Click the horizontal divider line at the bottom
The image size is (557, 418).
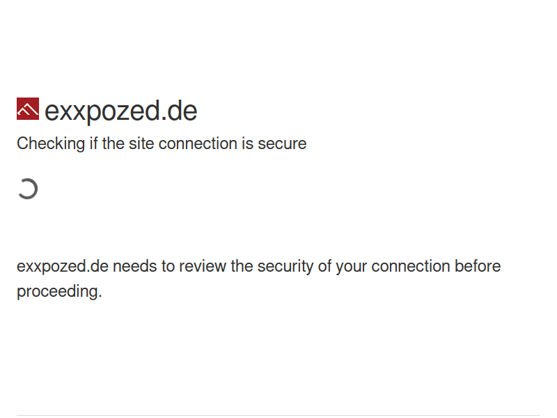click(278, 416)
